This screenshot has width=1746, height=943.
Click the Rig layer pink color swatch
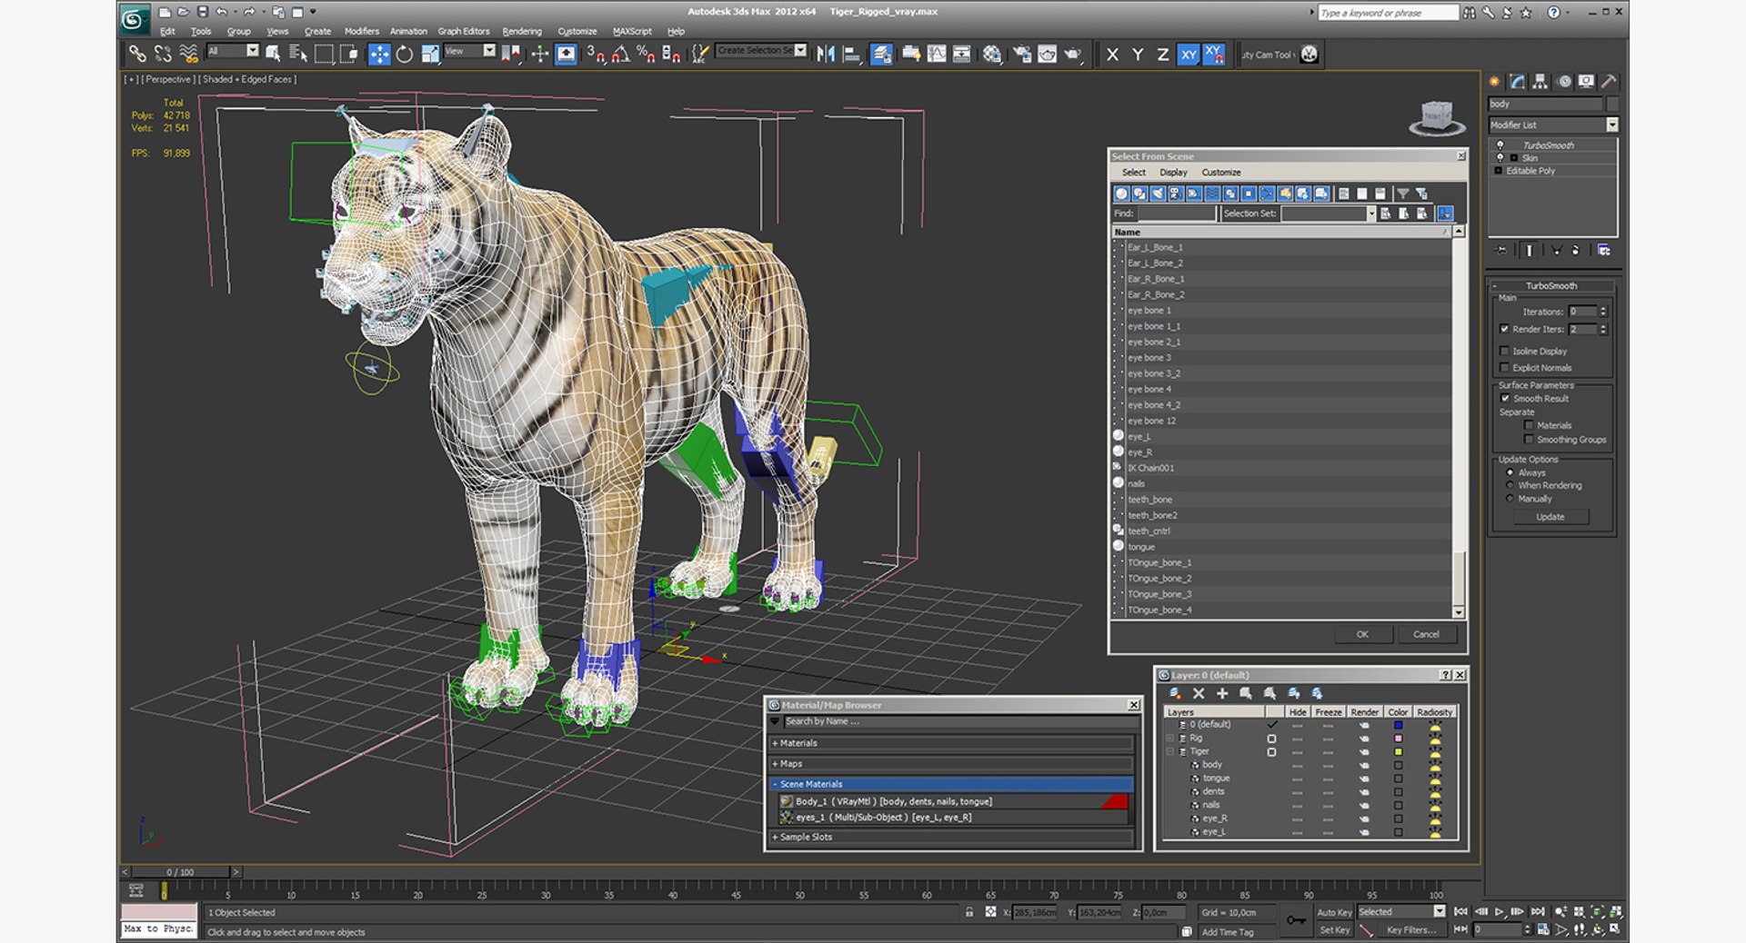coord(1399,739)
